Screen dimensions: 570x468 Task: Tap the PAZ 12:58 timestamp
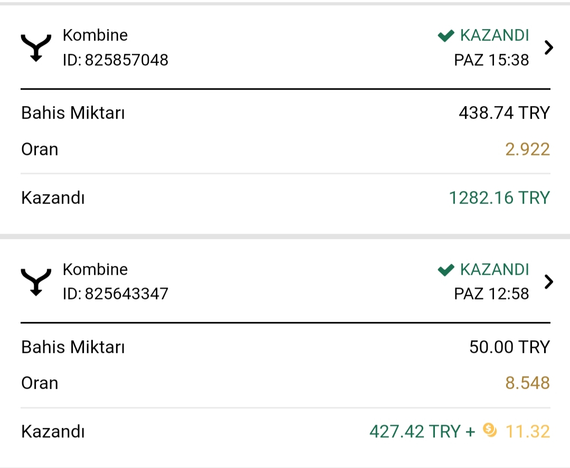point(491,293)
